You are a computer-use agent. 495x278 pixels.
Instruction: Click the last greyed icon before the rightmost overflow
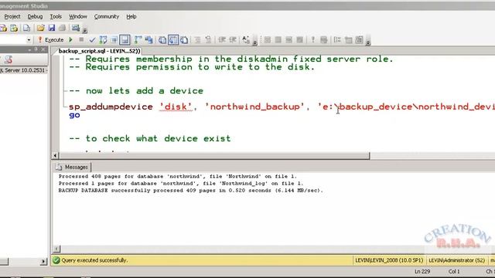click(359, 40)
